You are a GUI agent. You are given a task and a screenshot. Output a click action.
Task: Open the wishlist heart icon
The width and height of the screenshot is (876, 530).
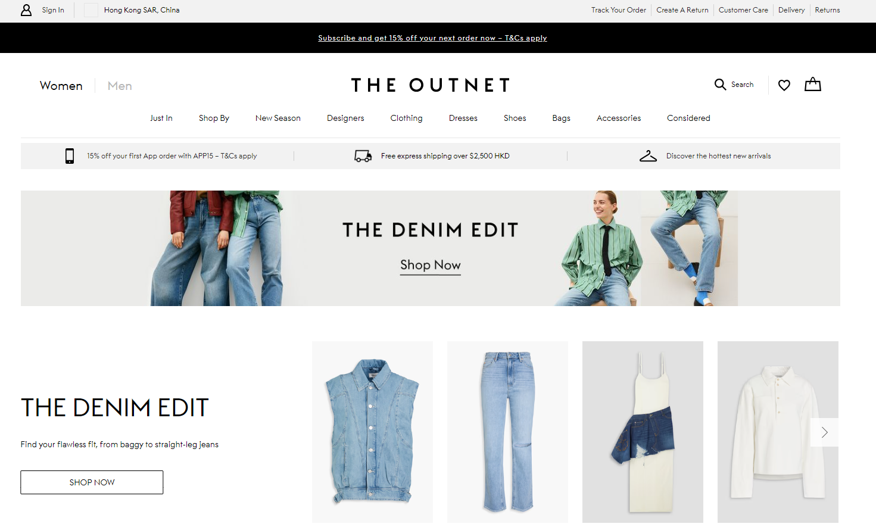(x=784, y=85)
